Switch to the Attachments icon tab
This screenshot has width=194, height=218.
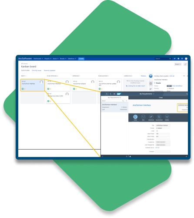[151, 117]
